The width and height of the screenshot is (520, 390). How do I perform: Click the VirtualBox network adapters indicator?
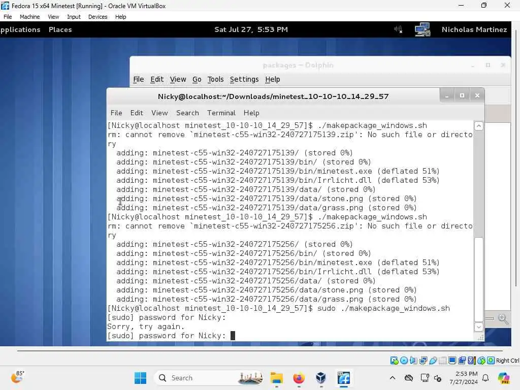423,361
